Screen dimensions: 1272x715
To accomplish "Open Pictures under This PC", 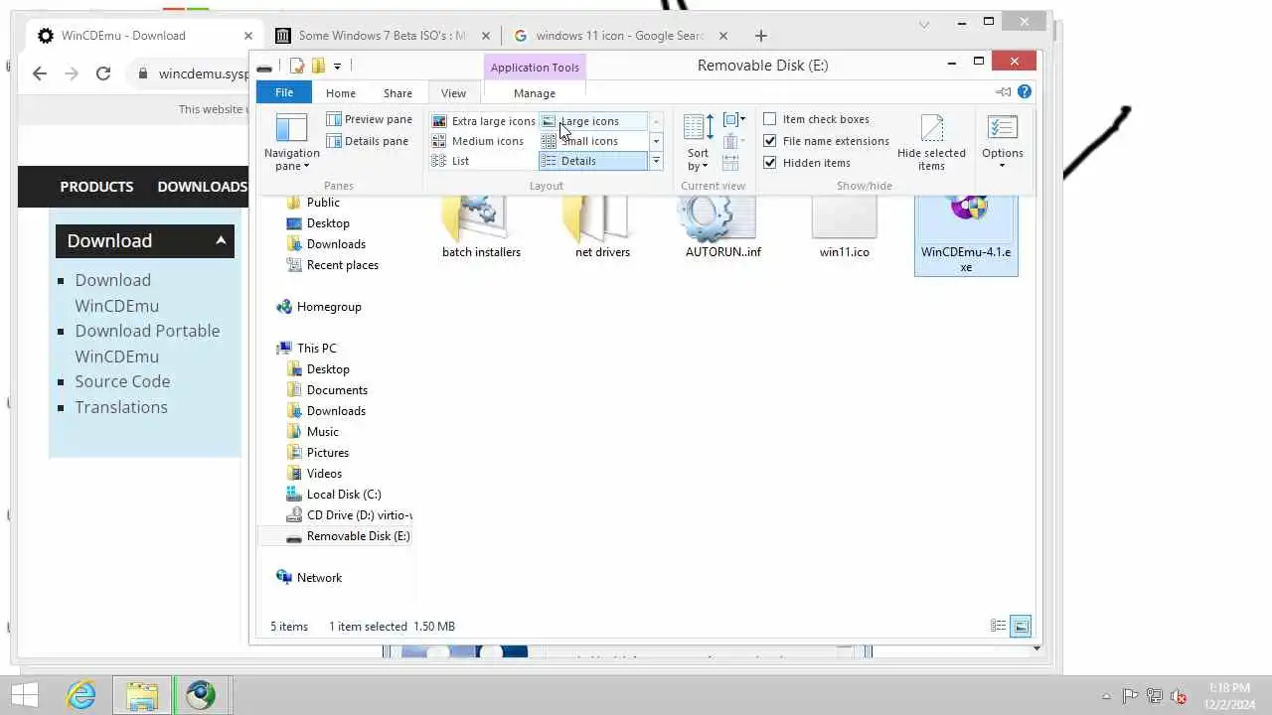I will point(327,453).
